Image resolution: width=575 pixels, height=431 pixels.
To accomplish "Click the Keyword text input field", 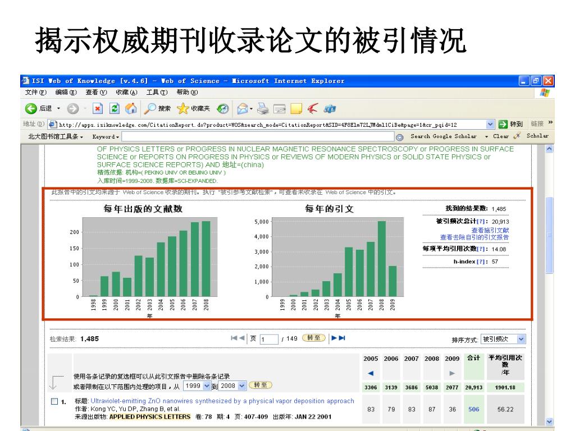I will pos(258,137).
